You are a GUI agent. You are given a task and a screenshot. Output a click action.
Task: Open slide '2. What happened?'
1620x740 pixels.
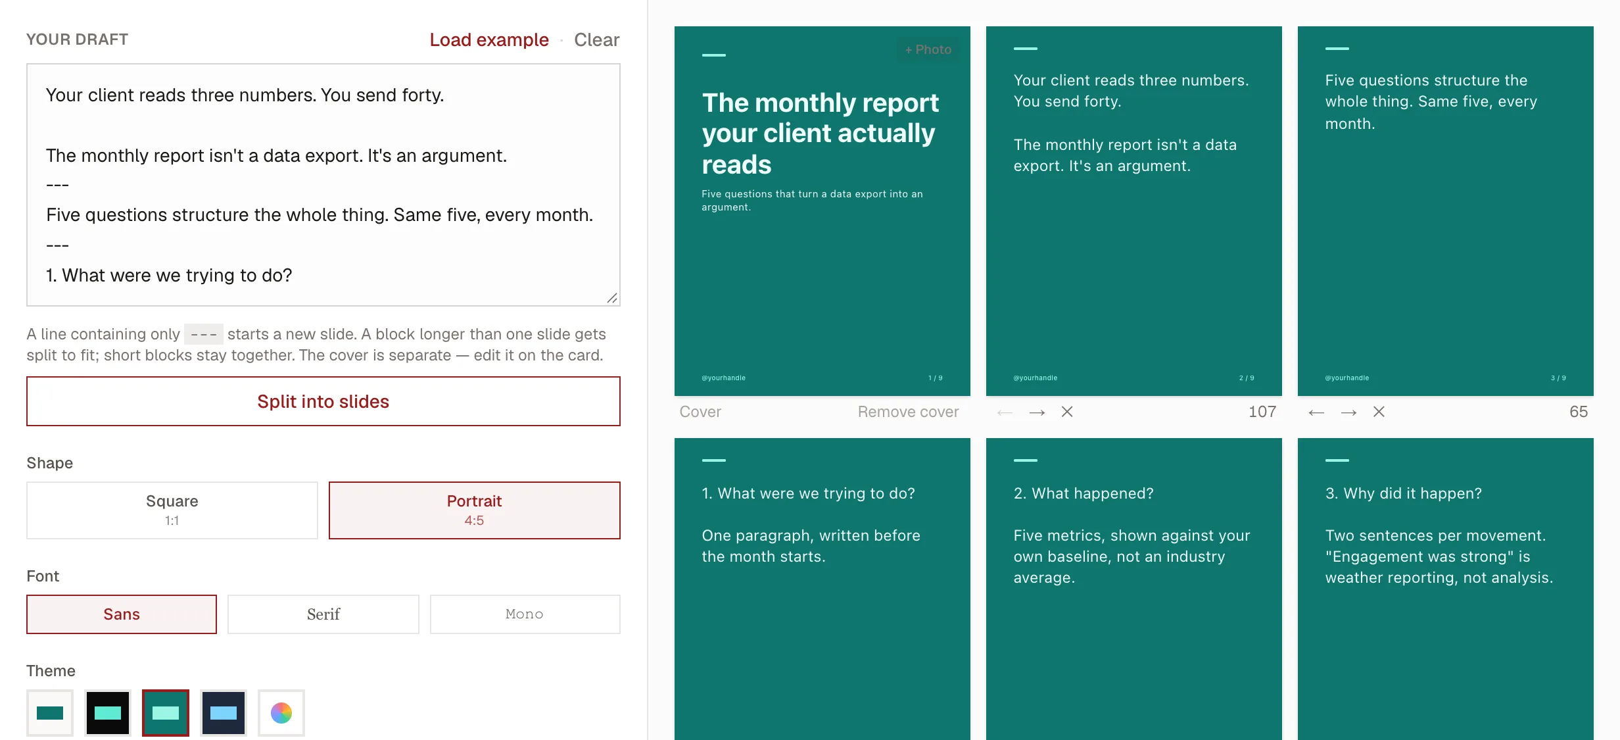(1134, 589)
